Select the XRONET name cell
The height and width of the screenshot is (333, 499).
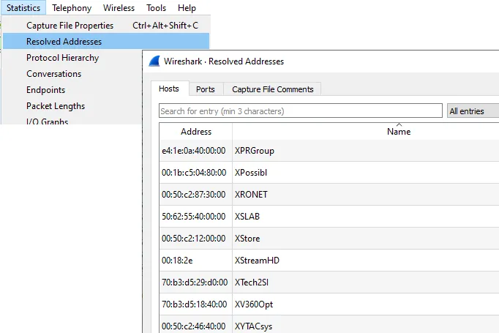366,195
